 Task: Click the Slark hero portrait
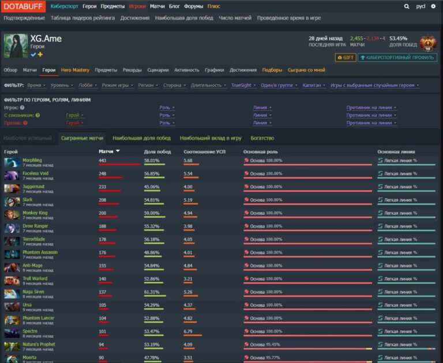pos(12,202)
